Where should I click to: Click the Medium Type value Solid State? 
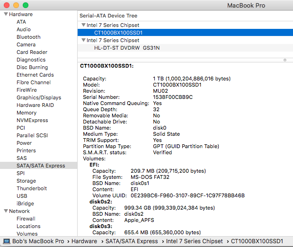(166, 134)
